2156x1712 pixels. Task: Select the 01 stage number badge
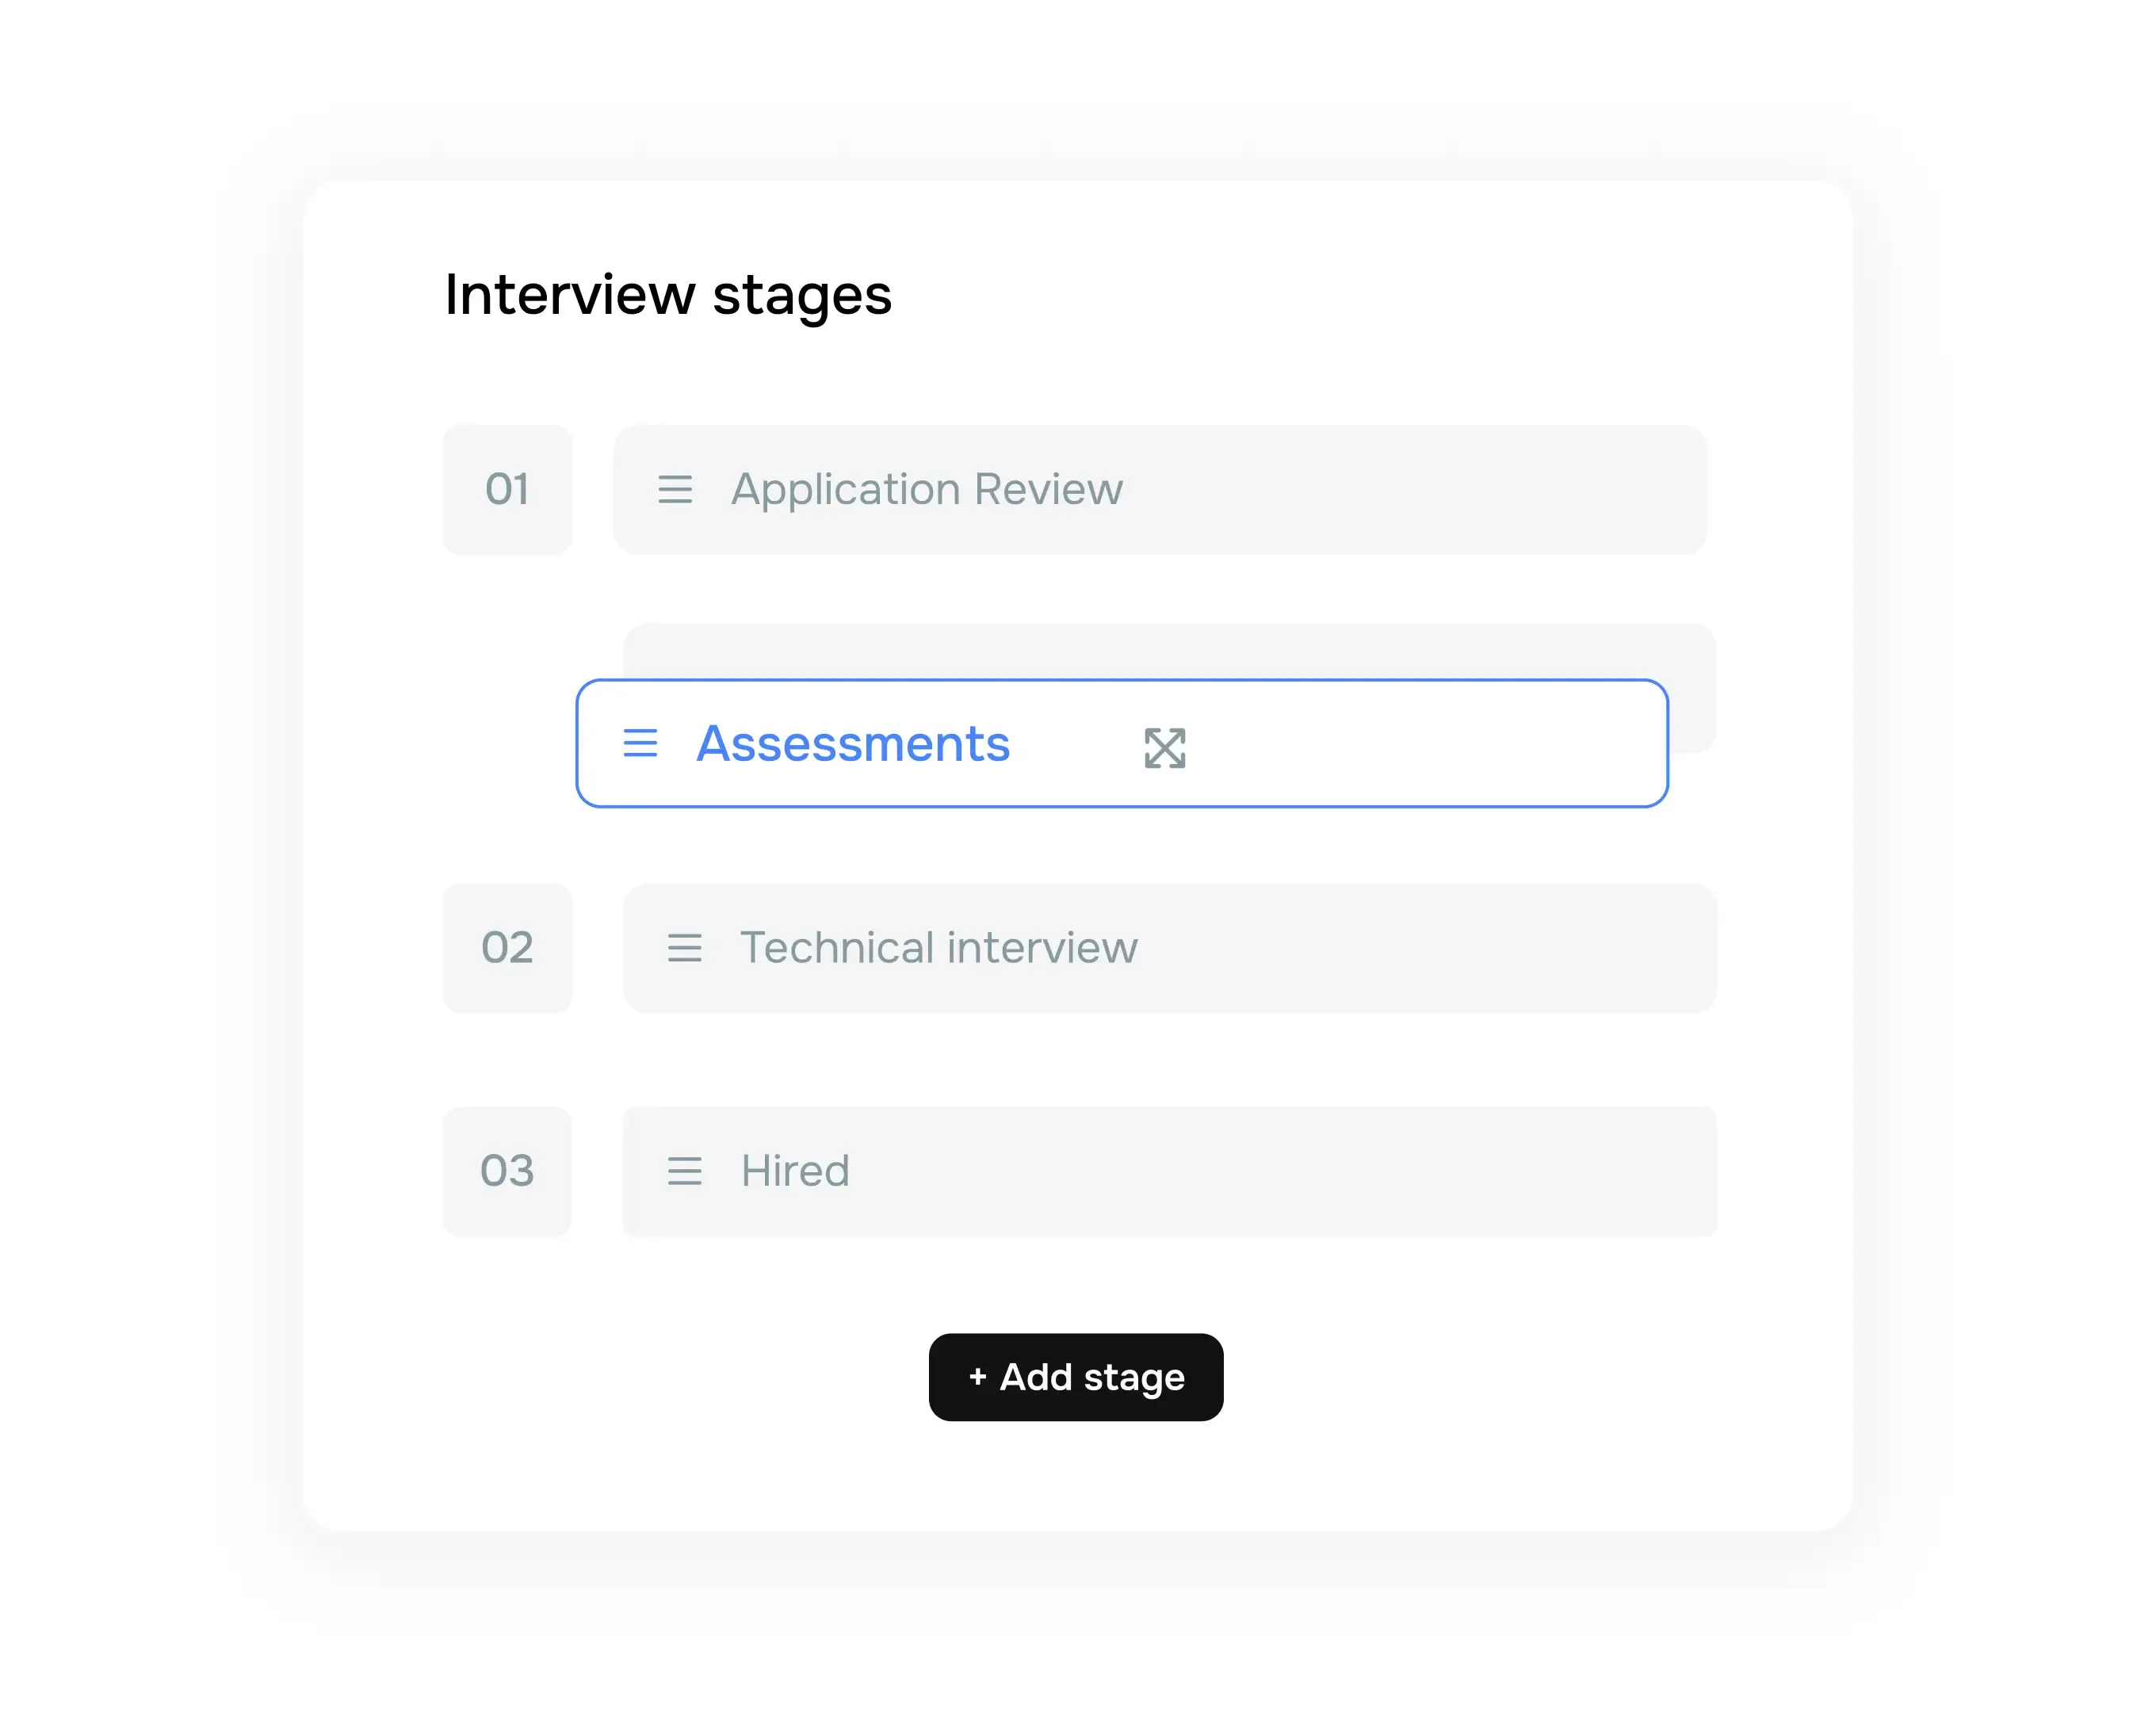507,490
